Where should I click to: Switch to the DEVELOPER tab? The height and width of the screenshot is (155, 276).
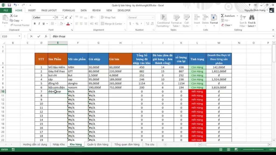tap(124, 10)
